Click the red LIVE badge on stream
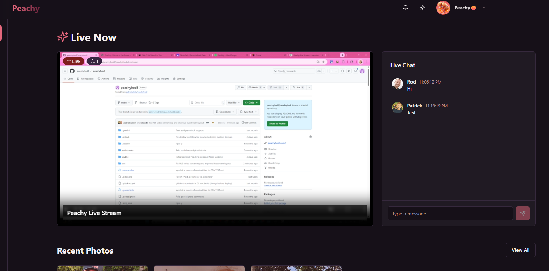The image size is (549, 271). click(73, 61)
